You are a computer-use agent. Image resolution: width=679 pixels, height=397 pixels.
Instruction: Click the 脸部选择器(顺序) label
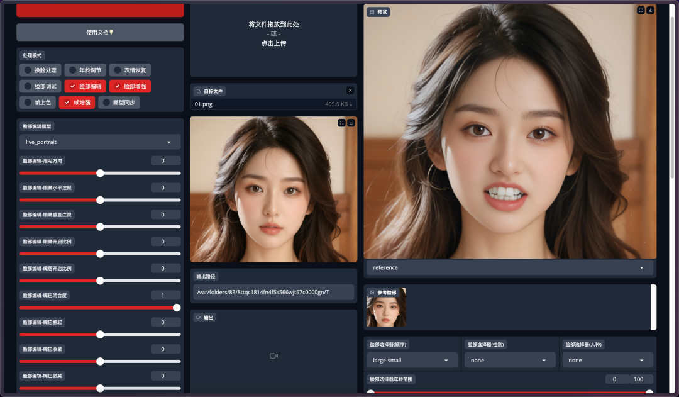[388, 345]
